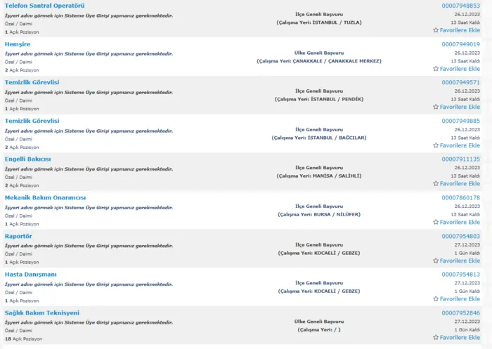Star the Bağcılar Temizlik Görevlisi listing

(436, 145)
